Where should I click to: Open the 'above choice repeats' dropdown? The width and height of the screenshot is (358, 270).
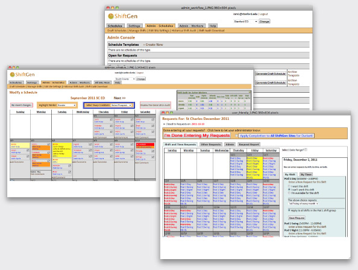303,203
